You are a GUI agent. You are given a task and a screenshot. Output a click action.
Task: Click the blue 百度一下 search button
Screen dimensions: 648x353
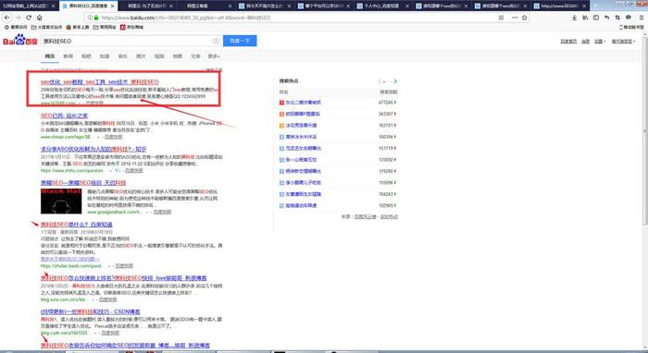240,41
